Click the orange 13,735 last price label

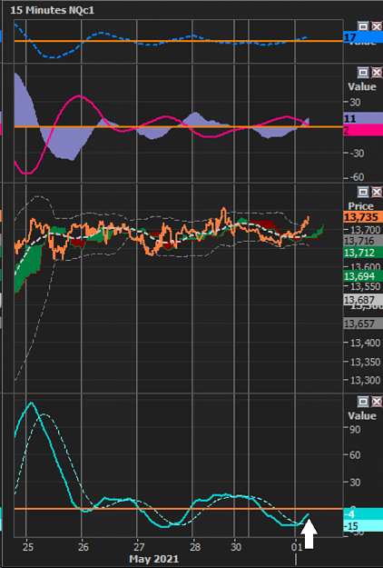(x=363, y=217)
